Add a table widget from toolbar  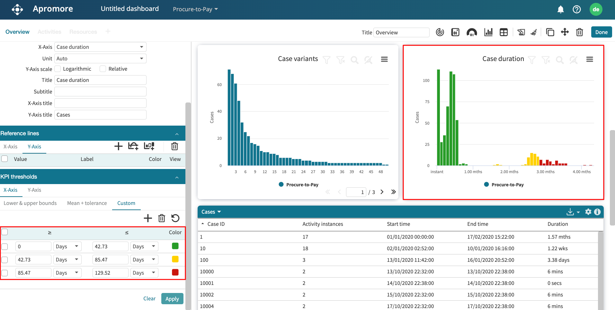coord(504,32)
